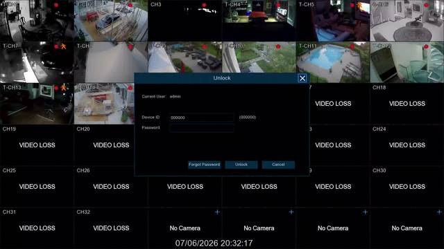444x249 pixels.
Task: Click VIDEO LOSS text in CH30
Action: pyautogui.click(x=407, y=187)
